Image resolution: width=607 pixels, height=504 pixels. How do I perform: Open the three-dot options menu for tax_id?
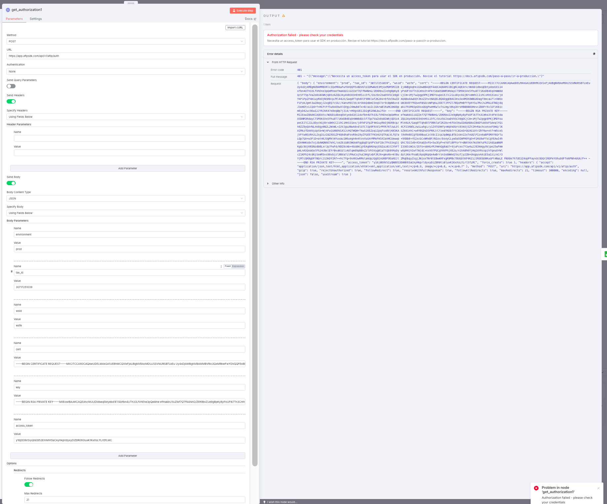(221, 267)
